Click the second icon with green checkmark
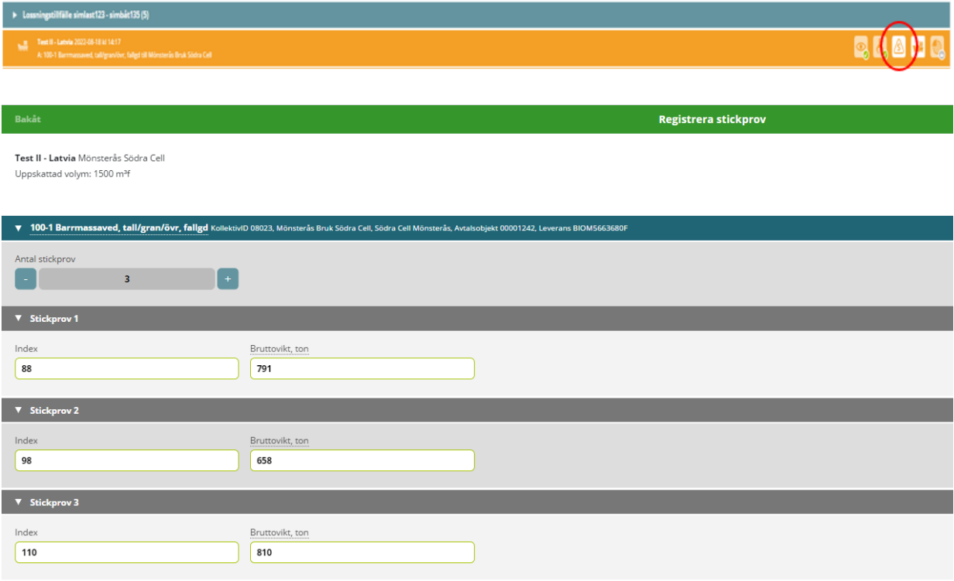The height and width of the screenshot is (581, 954). click(x=880, y=48)
